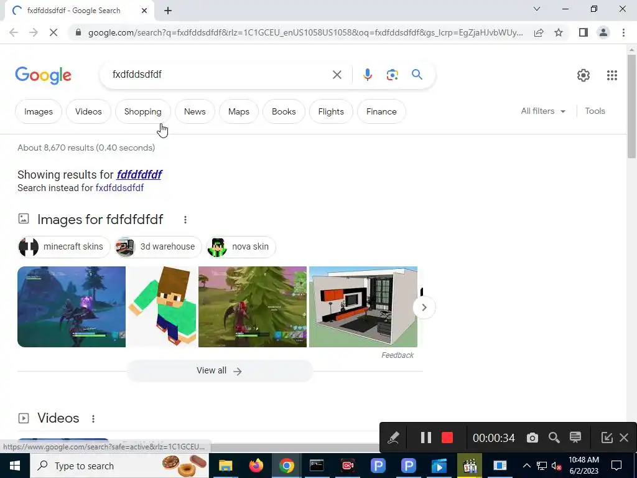This screenshot has width=637, height=478.
Task: Open a new browser tab
Action: click(168, 11)
